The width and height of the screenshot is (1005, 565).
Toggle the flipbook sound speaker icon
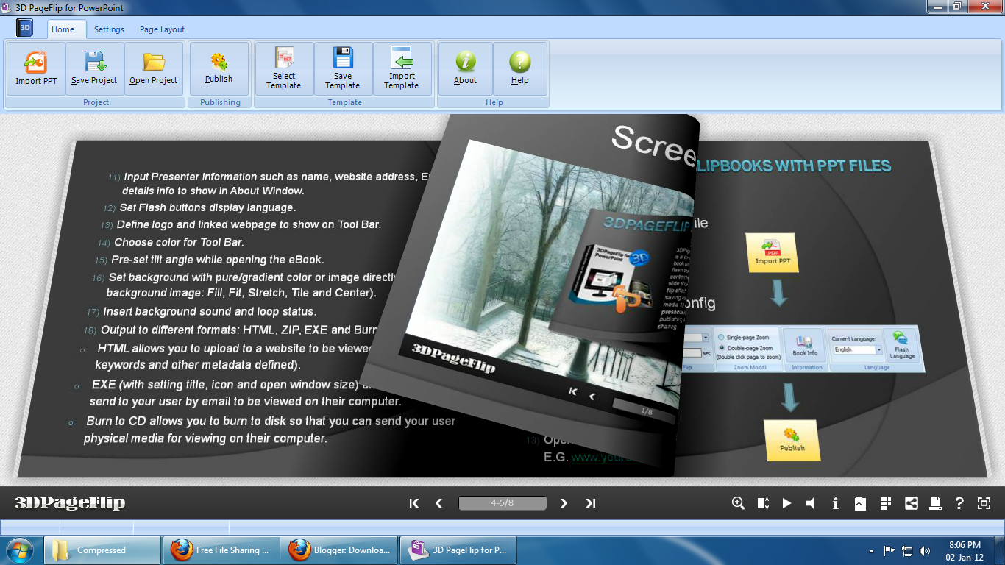[x=811, y=503]
